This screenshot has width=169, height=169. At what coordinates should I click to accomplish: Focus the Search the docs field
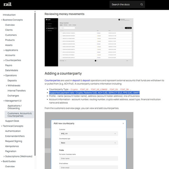point(127,4)
